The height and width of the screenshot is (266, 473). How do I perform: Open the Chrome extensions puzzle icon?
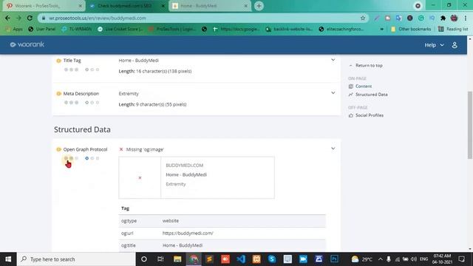pos(443,18)
